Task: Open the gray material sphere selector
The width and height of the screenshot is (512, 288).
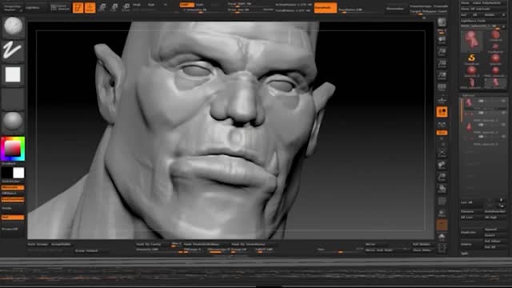Action: [x=13, y=122]
